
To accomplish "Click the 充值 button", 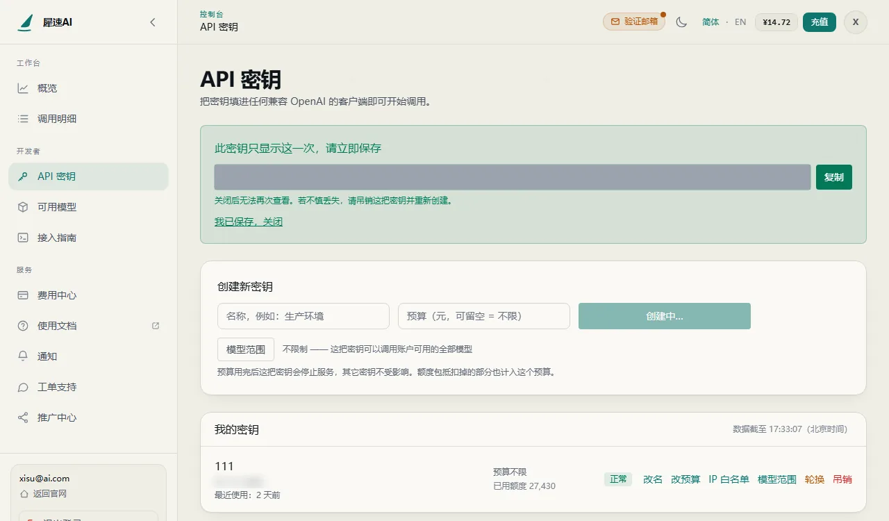I will [820, 22].
